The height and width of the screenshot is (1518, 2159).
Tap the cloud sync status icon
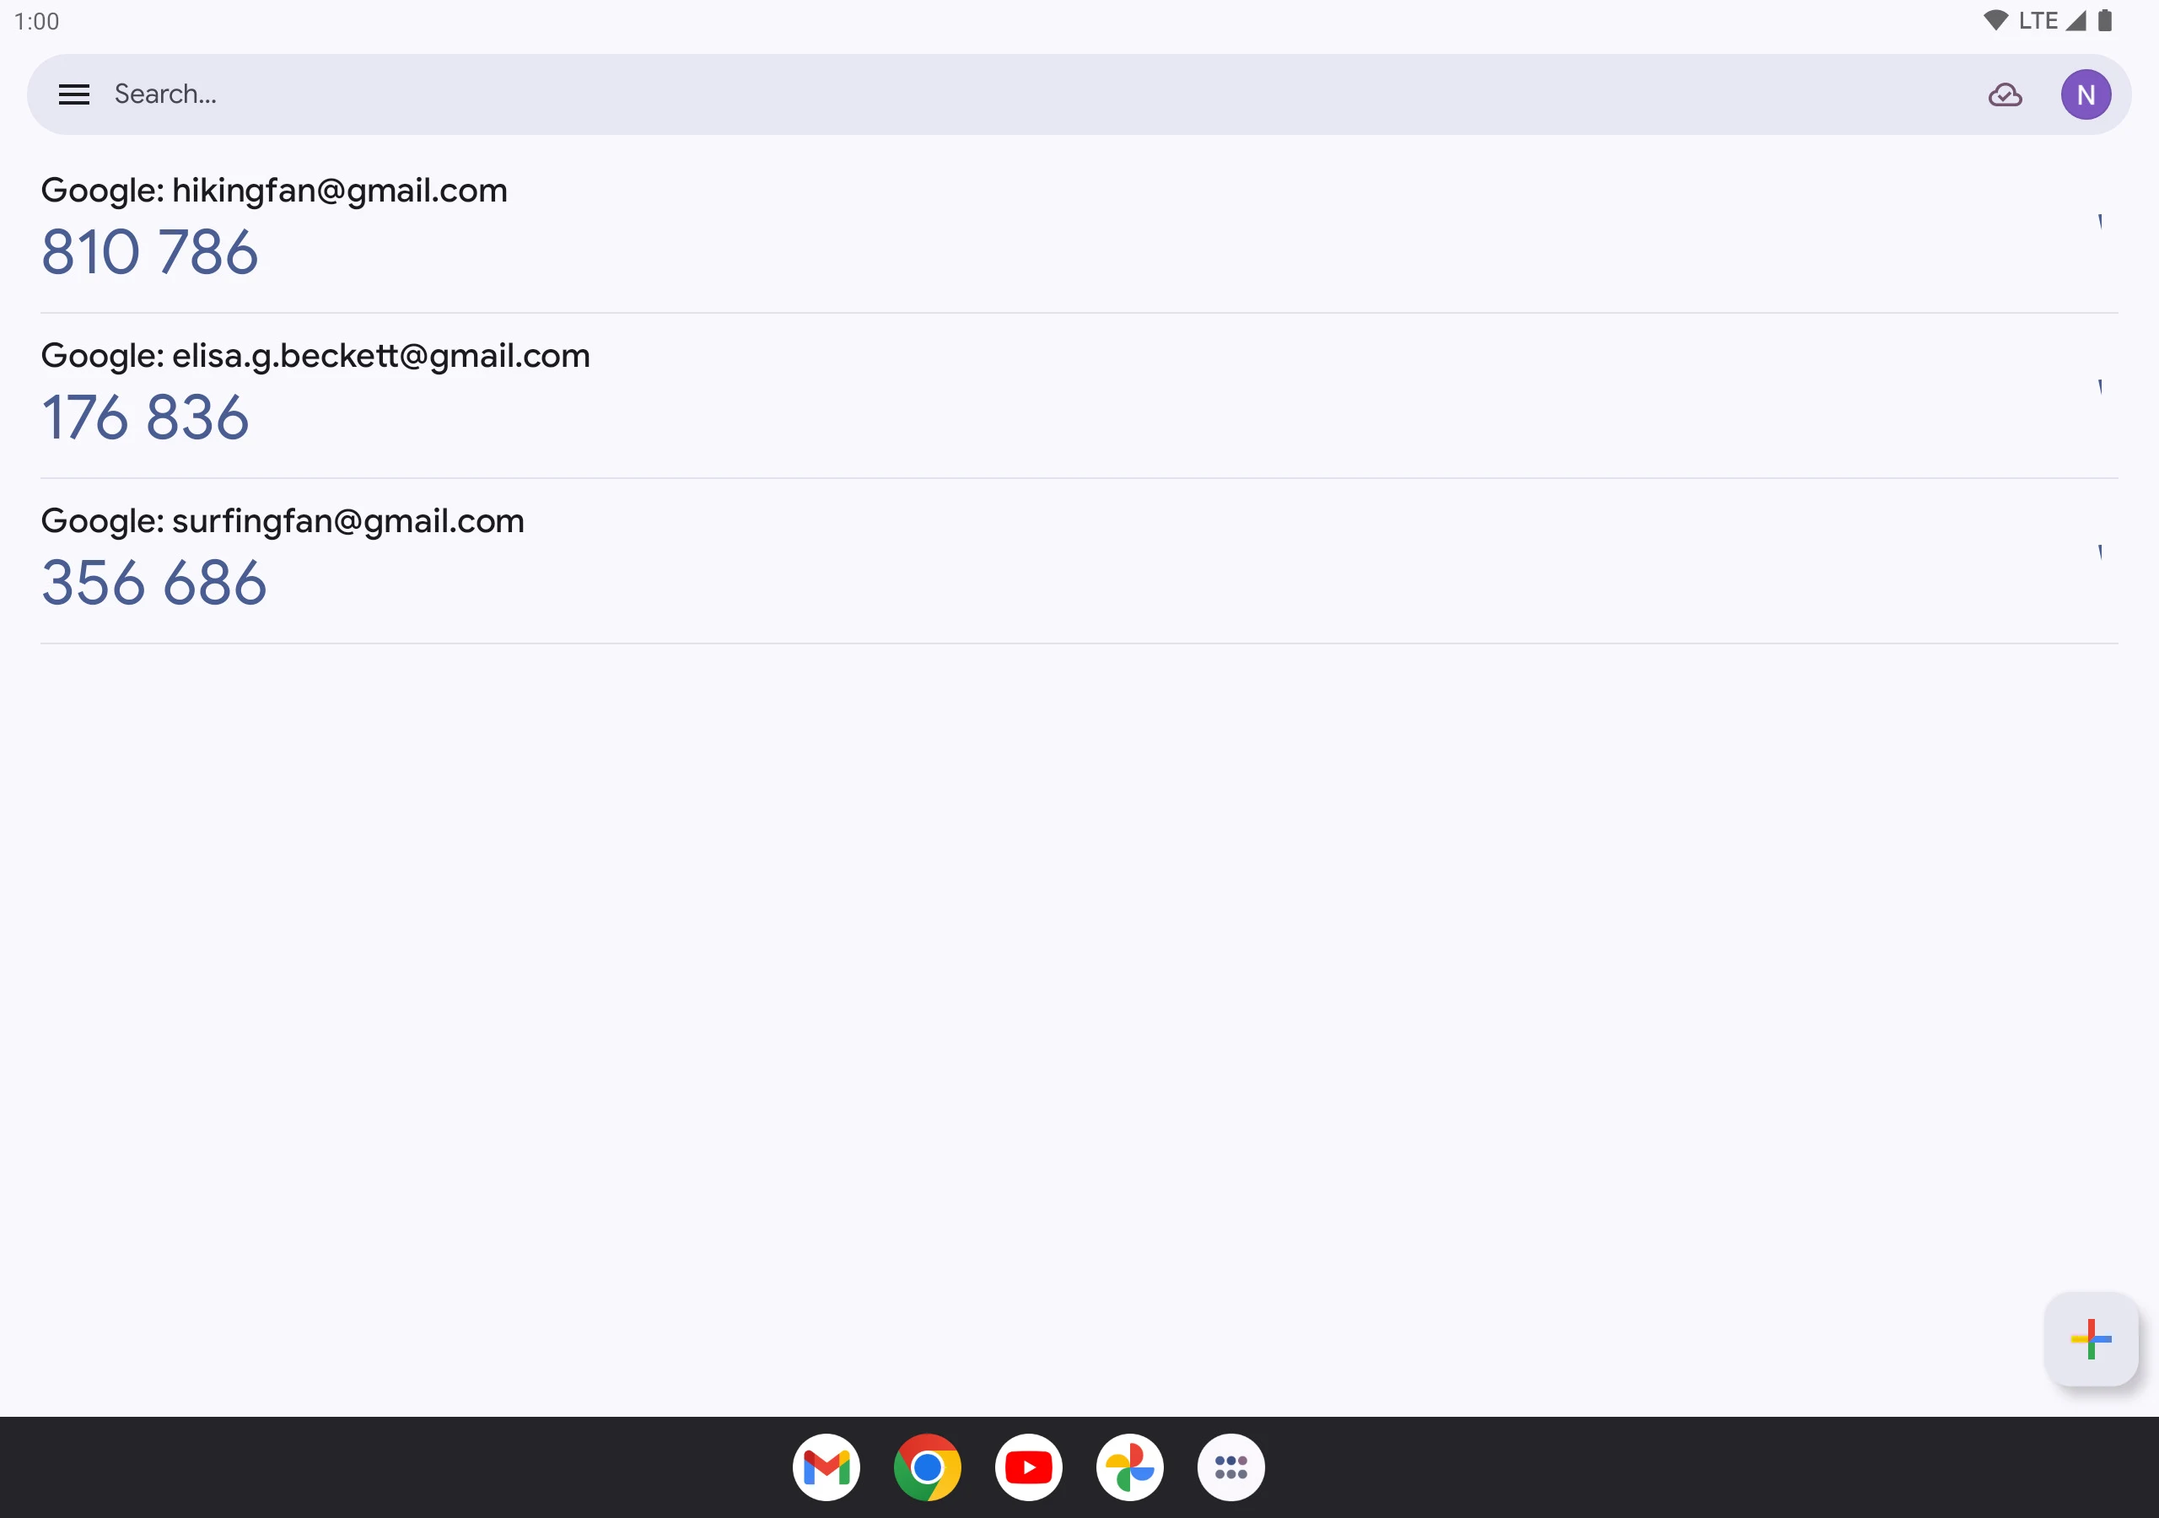2005,94
